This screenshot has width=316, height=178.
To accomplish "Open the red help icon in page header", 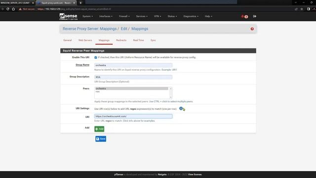I will coord(252,29).
